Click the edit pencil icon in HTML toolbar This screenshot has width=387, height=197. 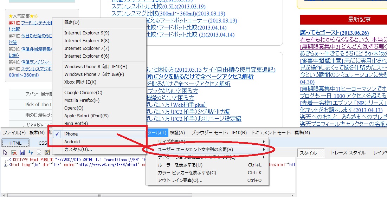coord(47,152)
